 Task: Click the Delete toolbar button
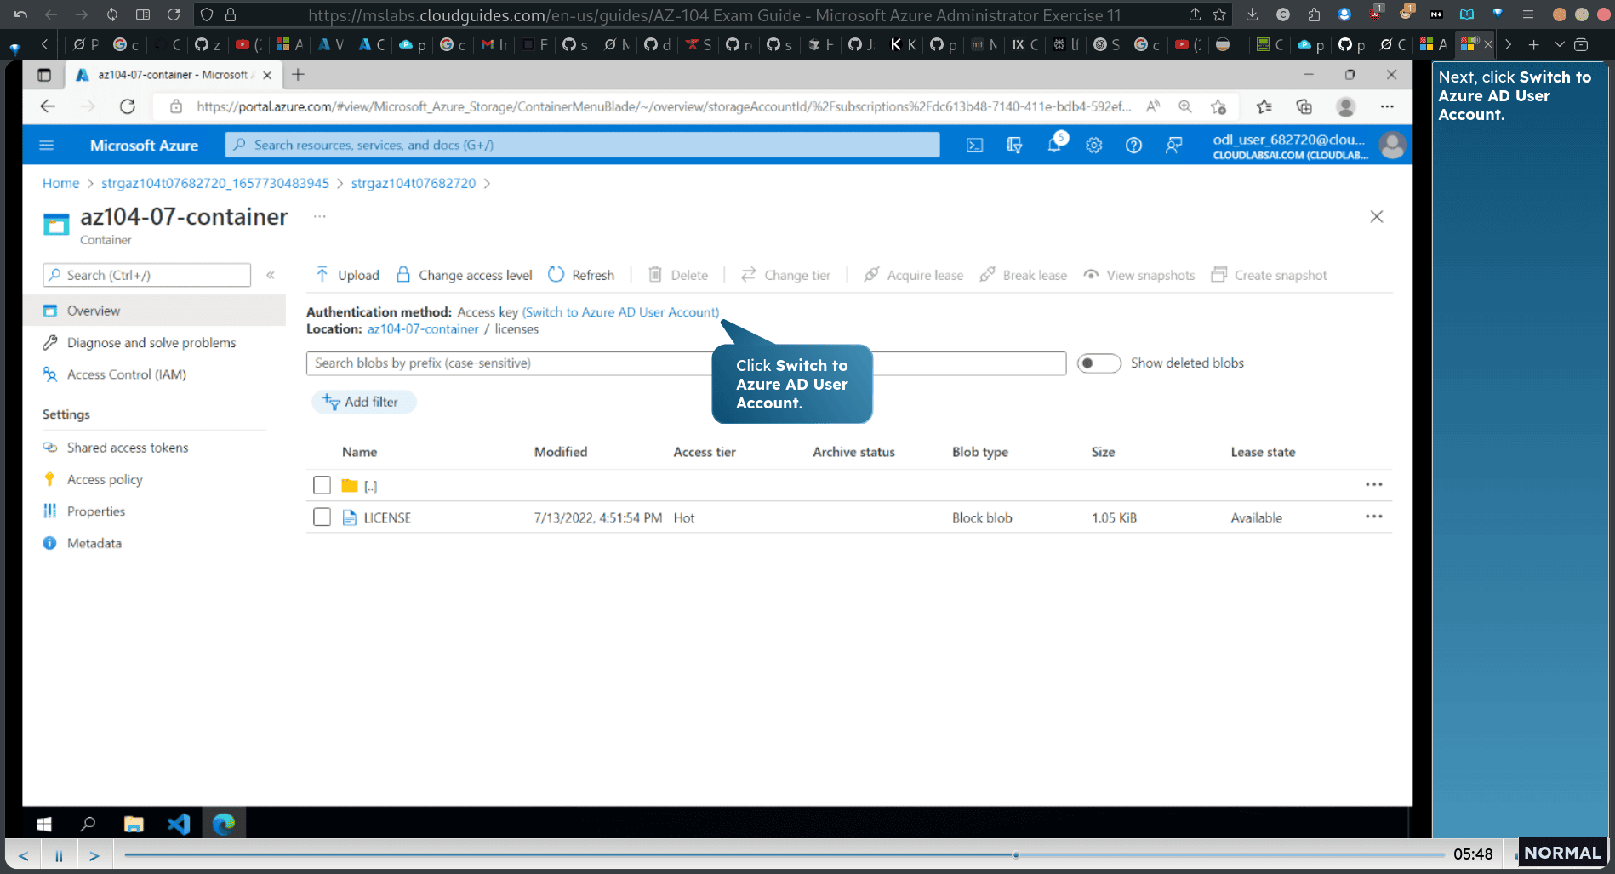tap(678, 275)
